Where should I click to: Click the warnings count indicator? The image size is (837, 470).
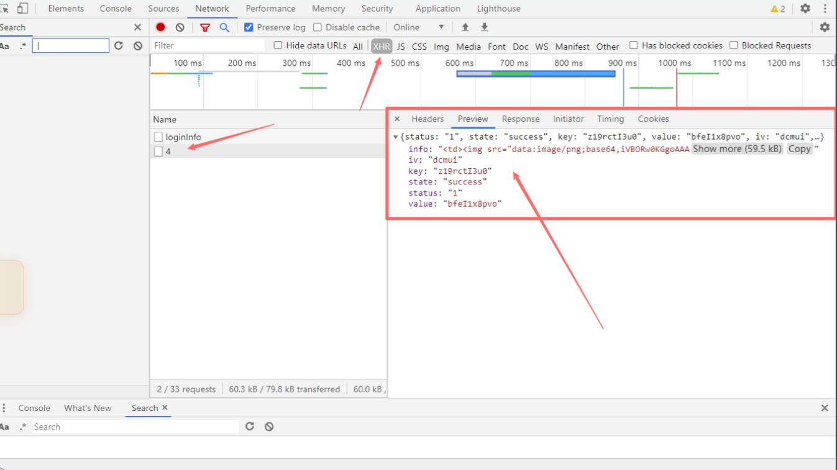(x=778, y=9)
